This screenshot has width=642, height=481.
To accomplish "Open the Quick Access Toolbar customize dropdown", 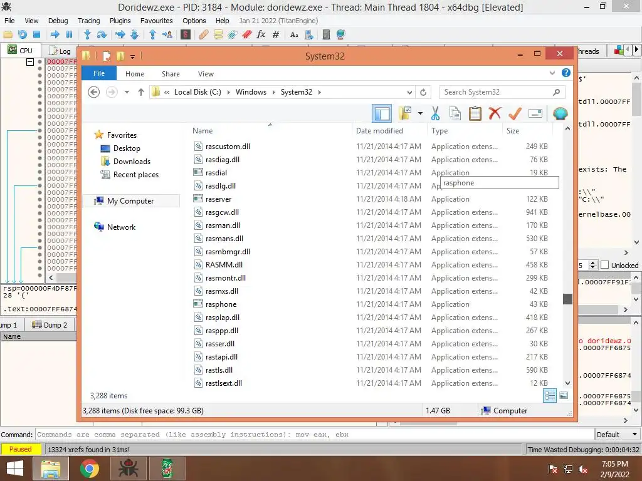I will pyautogui.click(x=132, y=57).
